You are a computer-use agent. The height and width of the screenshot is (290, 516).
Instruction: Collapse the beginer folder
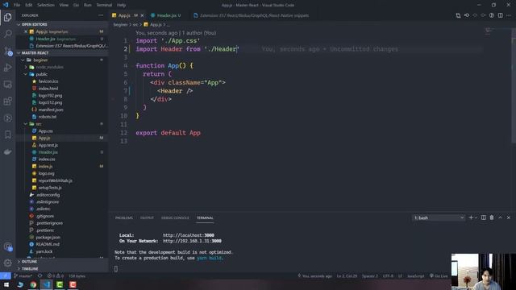point(40,60)
